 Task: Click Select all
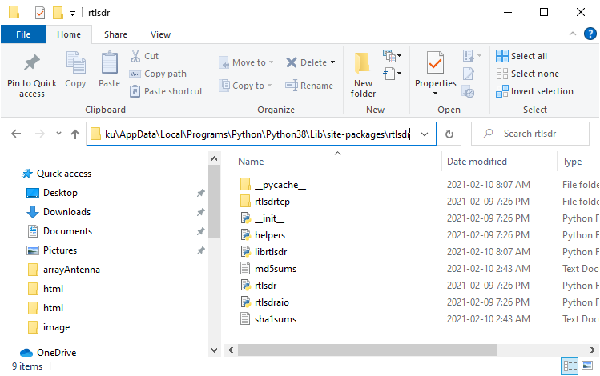(521, 56)
